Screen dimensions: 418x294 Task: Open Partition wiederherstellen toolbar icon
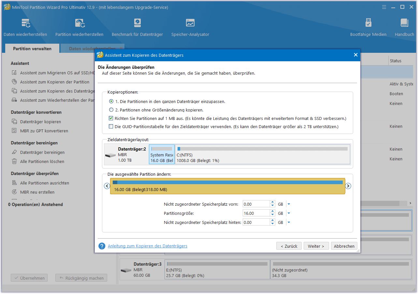(x=80, y=23)
